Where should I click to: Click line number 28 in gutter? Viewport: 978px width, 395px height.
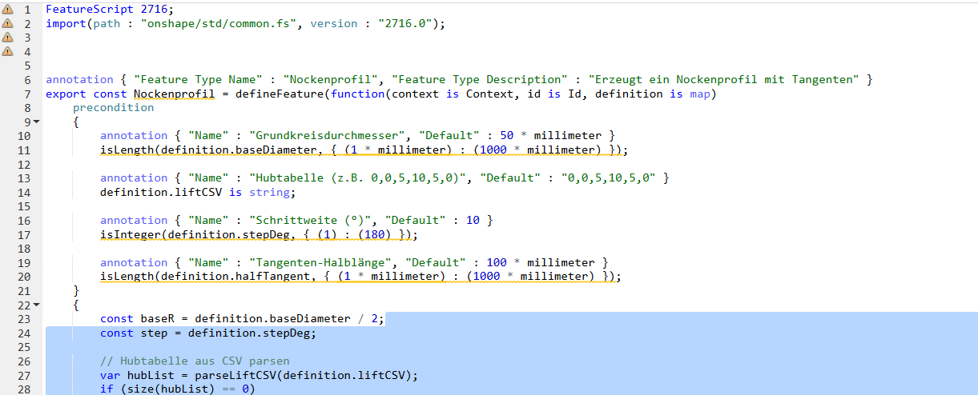[24, 389]
